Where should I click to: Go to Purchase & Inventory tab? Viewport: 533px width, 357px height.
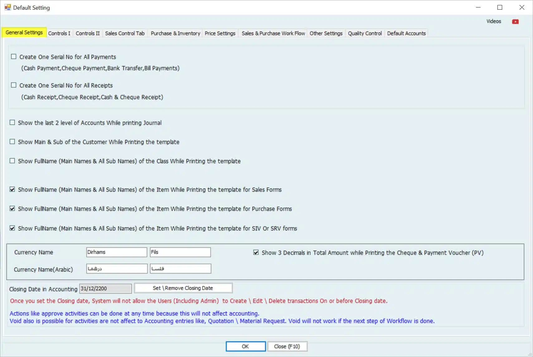(x=175, y=33)
